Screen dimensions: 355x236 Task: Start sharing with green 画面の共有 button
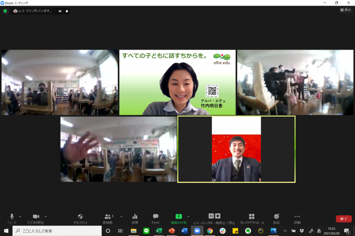[x=178, y=219]
